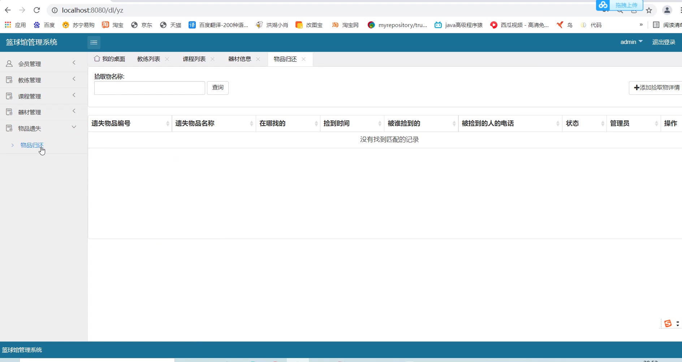Screen dimensions: 682x362
Task: Click the 我的桌面 home tab
Action: click(109, 59)
